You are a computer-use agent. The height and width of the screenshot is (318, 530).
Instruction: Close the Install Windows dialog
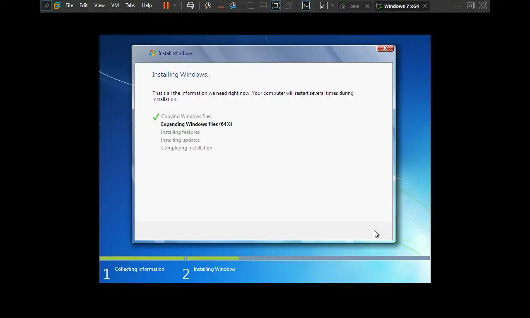[x=385, y=48]
